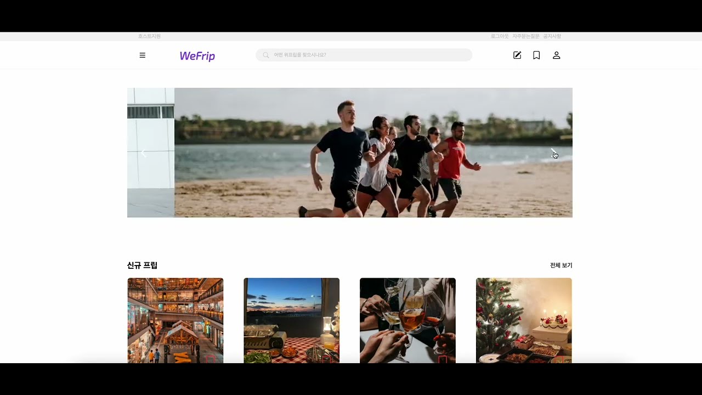Bookmark the camping sunset card
The width and height of the screenshot is (702, 395).
coord(326,359)
